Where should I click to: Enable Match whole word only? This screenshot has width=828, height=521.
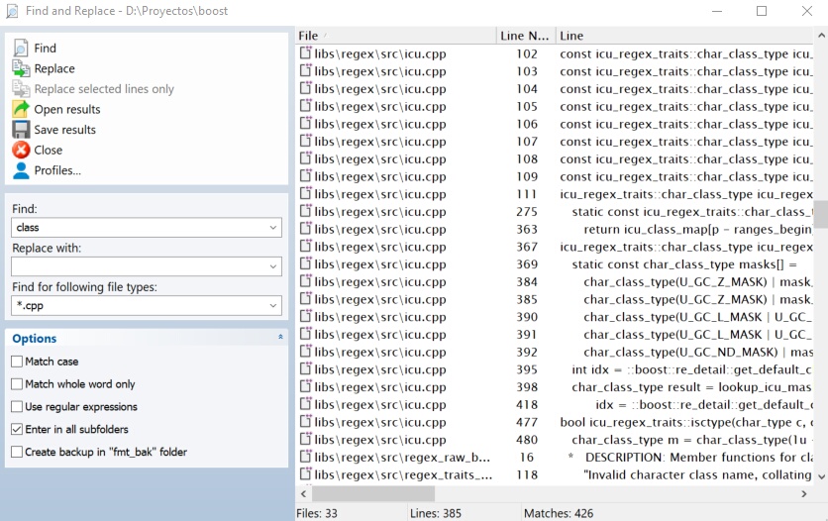[17, 383]
